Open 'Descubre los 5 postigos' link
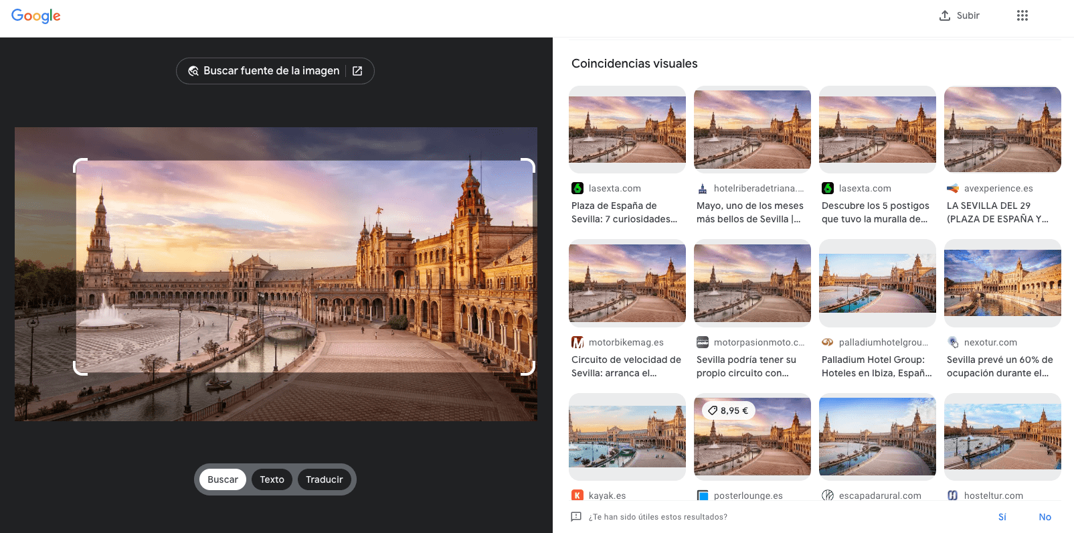Screen dimensions: 1074x533 coord(875,212)
